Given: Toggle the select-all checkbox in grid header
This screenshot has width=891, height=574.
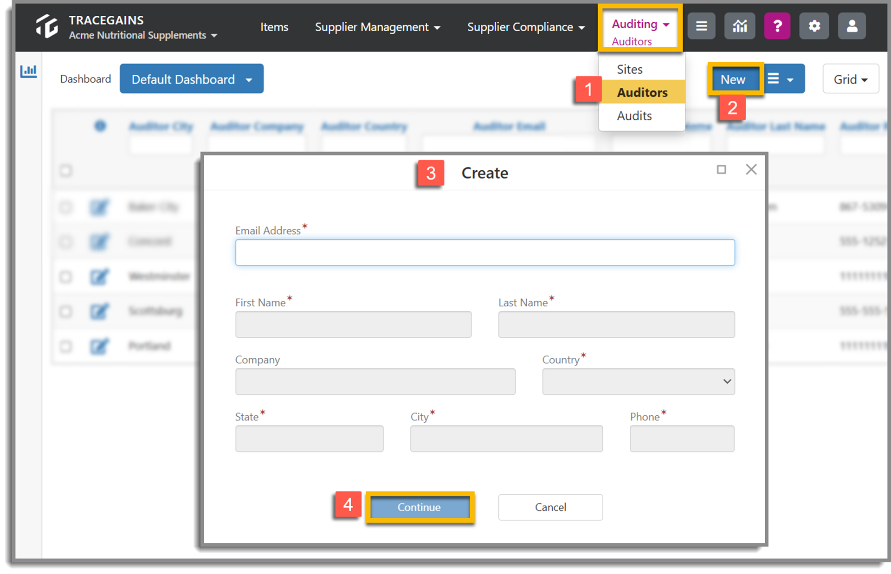Looking at the screenshot, I should coord(66,171).
